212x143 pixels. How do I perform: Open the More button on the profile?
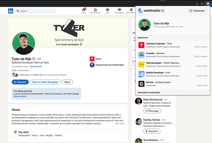pyautogui.click(x=67, y=82)
